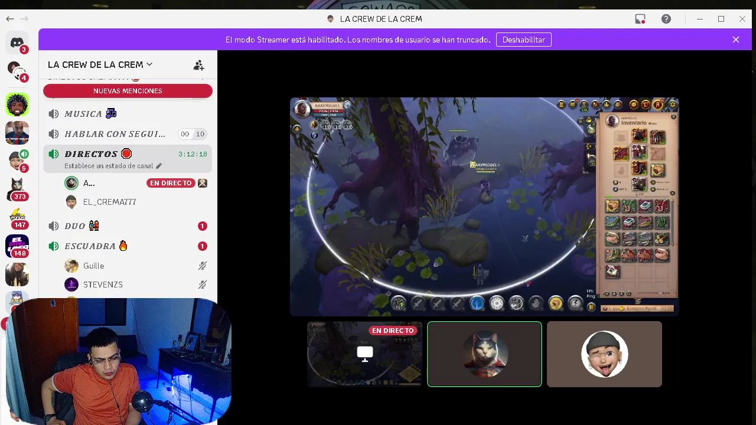The width and height of the screenshot is (756, 425).
Task: Select the EN DIRECTO stream thumbnail tile
Action: click(364, 354)
